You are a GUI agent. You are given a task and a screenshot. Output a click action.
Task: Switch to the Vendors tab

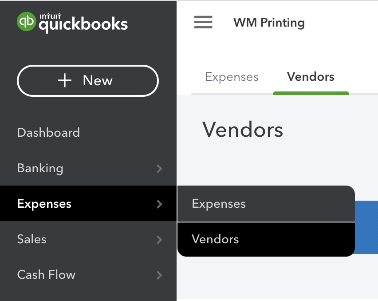[x=311, y=77]
